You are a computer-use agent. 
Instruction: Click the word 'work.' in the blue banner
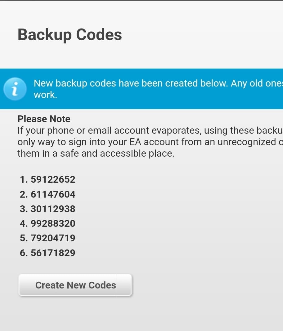pos(45,95)
